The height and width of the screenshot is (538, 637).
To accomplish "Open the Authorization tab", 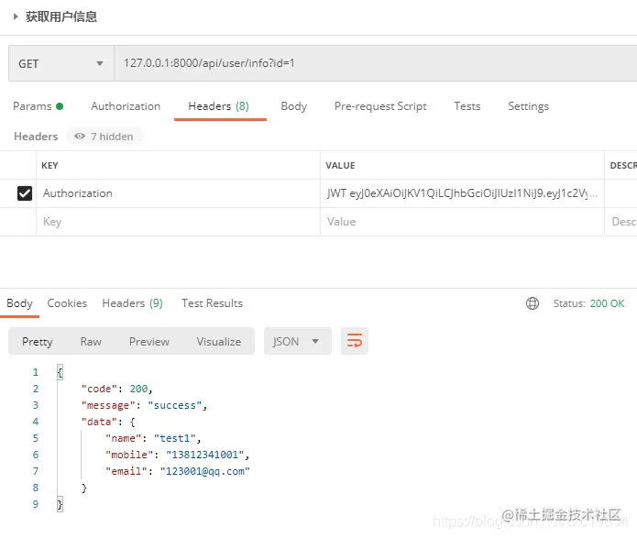I will coord(126,106).
